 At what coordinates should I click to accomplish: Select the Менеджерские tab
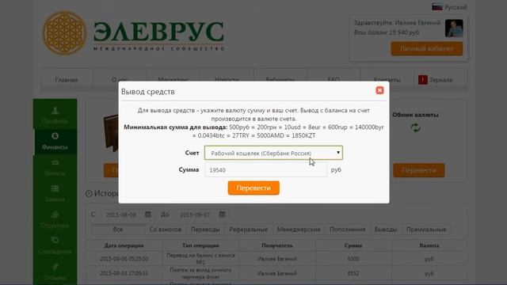[299, 230]
